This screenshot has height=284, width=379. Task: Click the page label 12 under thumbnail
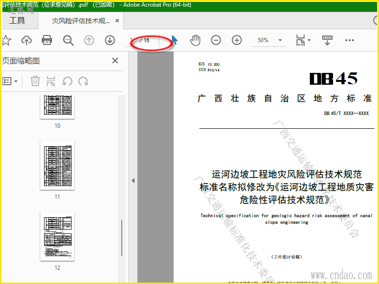[57, 268]
